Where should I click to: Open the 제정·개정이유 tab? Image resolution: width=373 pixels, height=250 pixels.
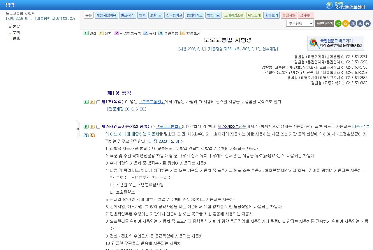point(106,15)
